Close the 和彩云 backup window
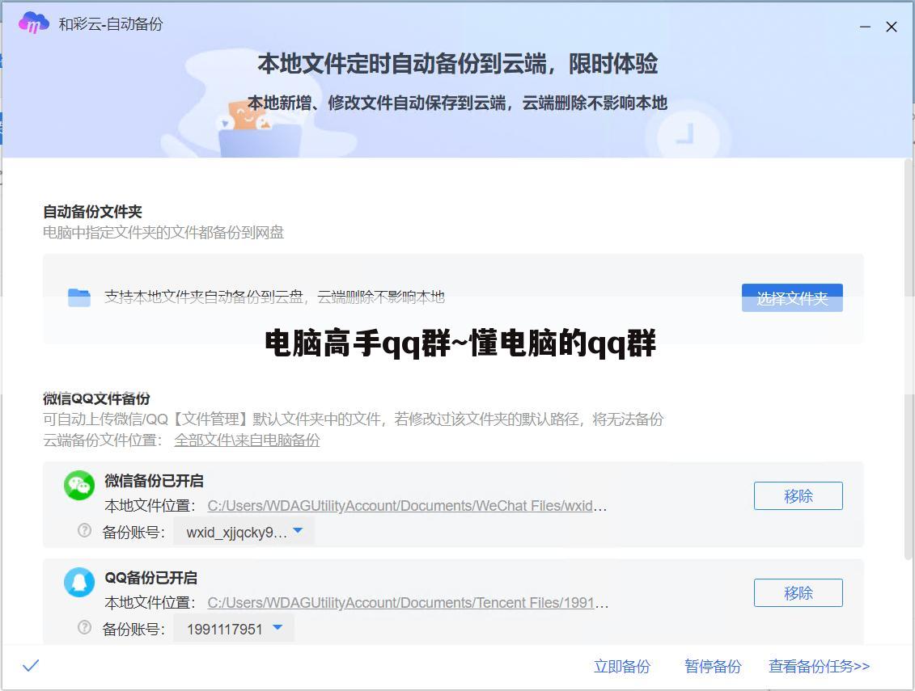Screen dimensions: 915x691 (x=891, y=27)
